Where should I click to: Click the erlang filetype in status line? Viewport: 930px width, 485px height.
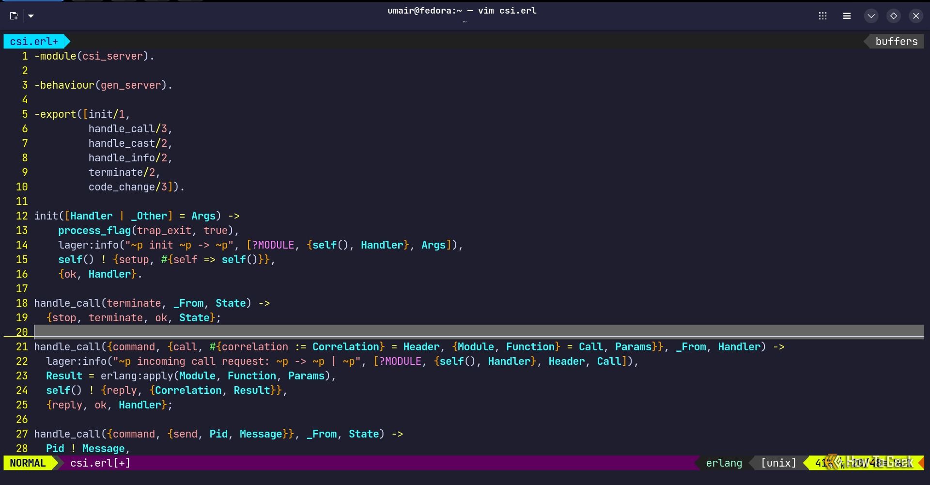point(724,463)
